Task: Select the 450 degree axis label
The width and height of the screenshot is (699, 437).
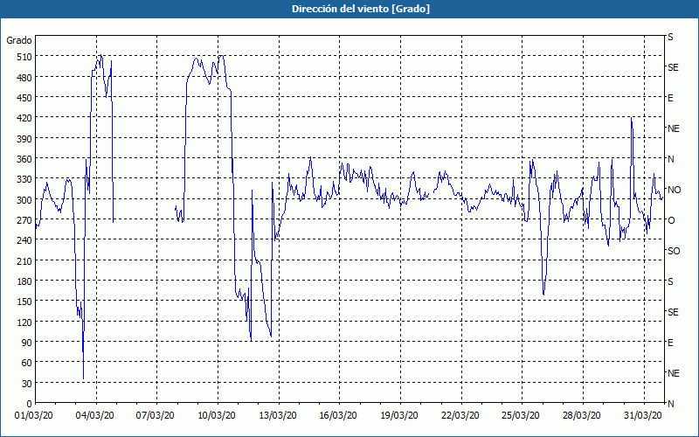Action: pyautogui.click(x=24, y=98)
